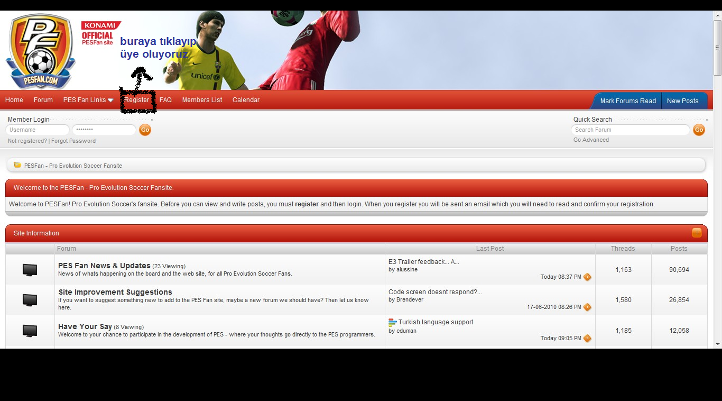The height and width of the screenshot is (401, 722).
Task: Open the Home menu item
Action: click(x=14, y=100)
